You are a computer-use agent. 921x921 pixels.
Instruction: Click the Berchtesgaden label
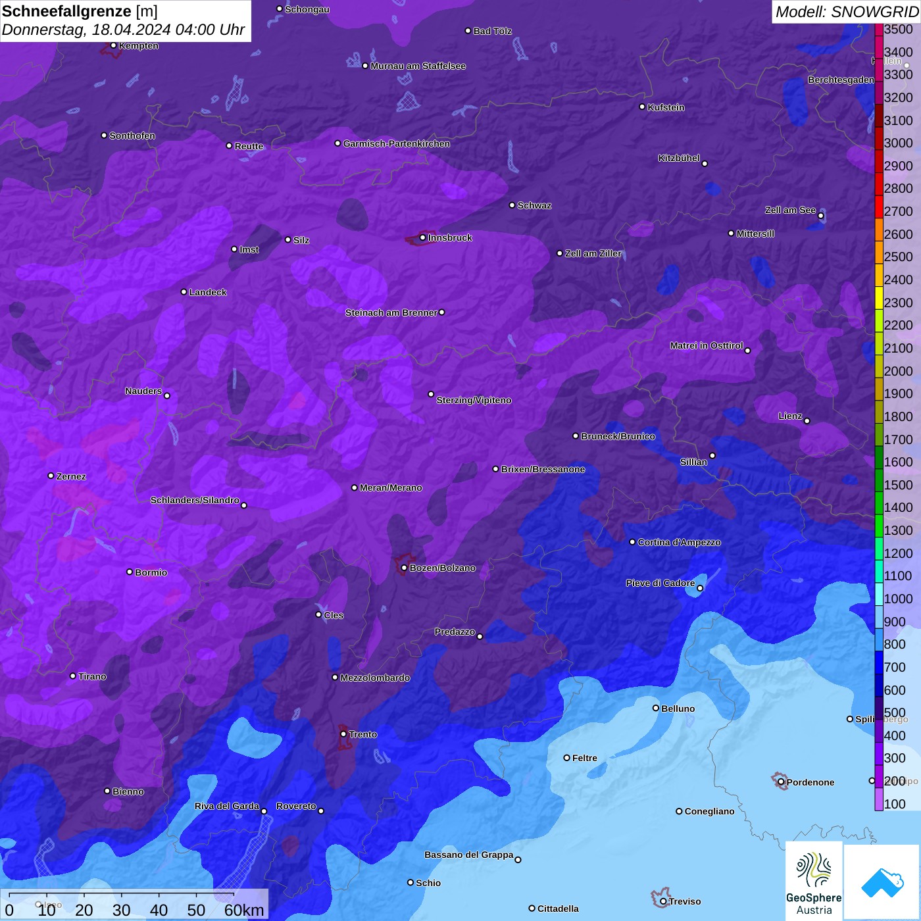click(x=841, y=80)
